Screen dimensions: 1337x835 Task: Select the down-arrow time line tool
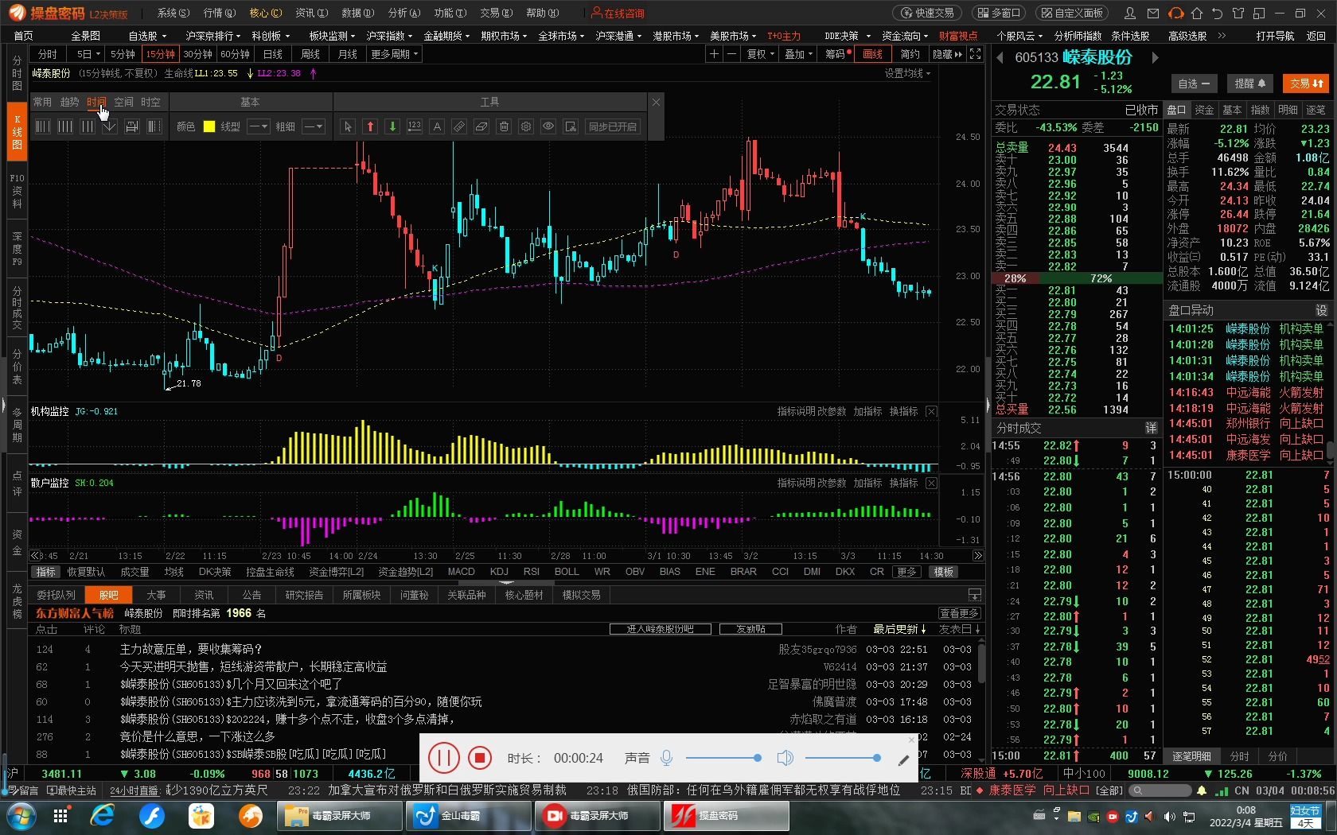(x=110, y=126)
